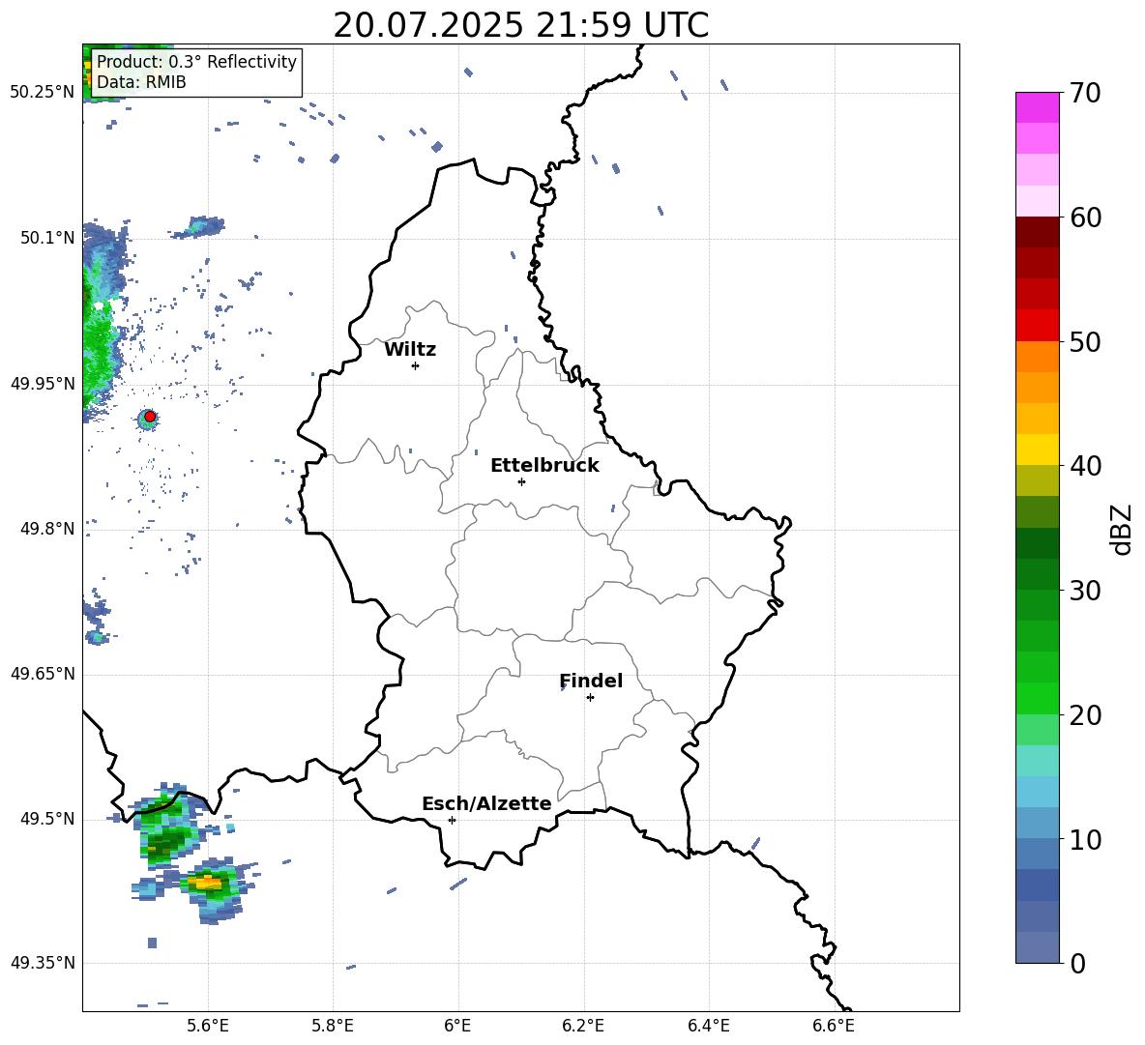Click the 49.8°N latitude tick label
The width and height of the screenshot is (1145, 1045).
tap(47, 529)
